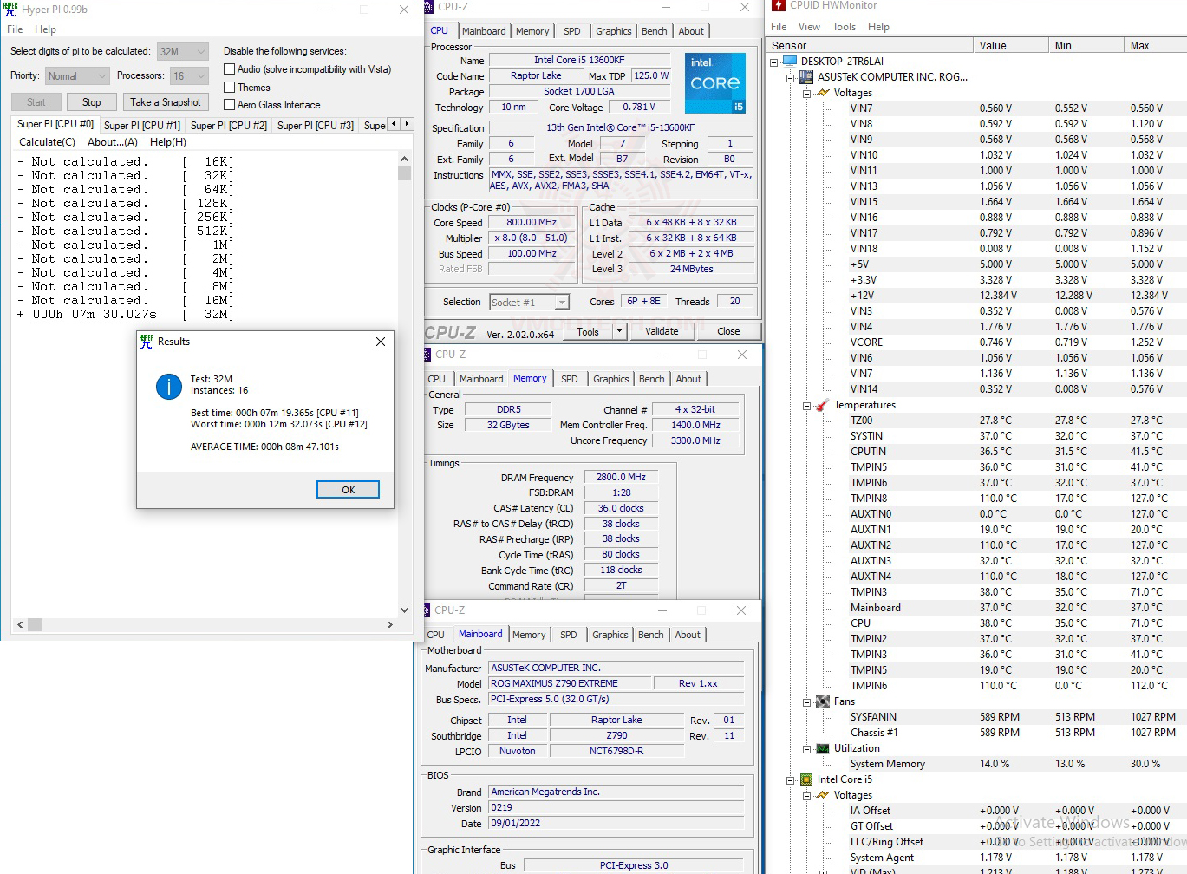
Task: Open Bench tab in CPU-Z Memory window
Action: pyautogui.click(x=651, y=379)
